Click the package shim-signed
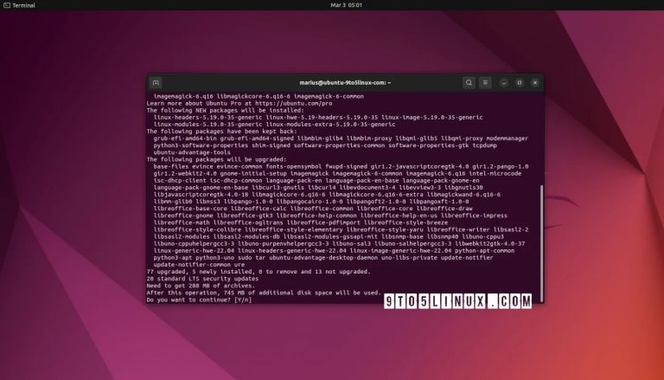The image size is (664, 380). (271, 145)
